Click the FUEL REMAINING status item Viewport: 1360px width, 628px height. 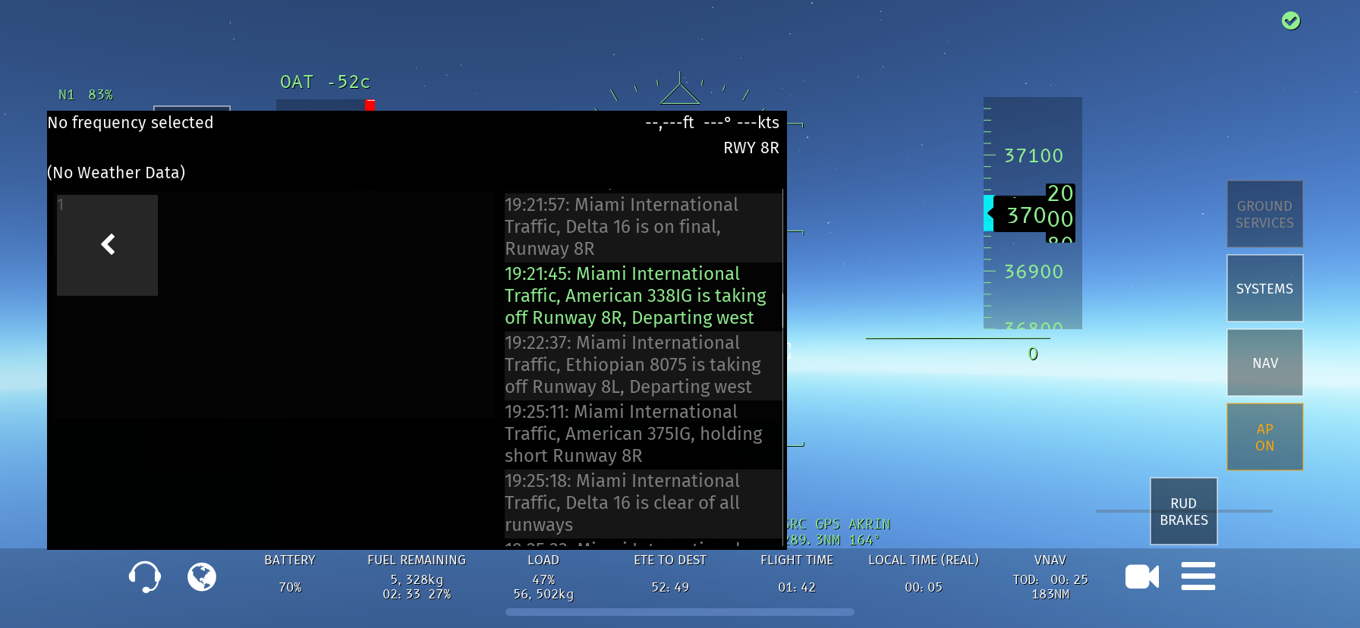[417, 577]
